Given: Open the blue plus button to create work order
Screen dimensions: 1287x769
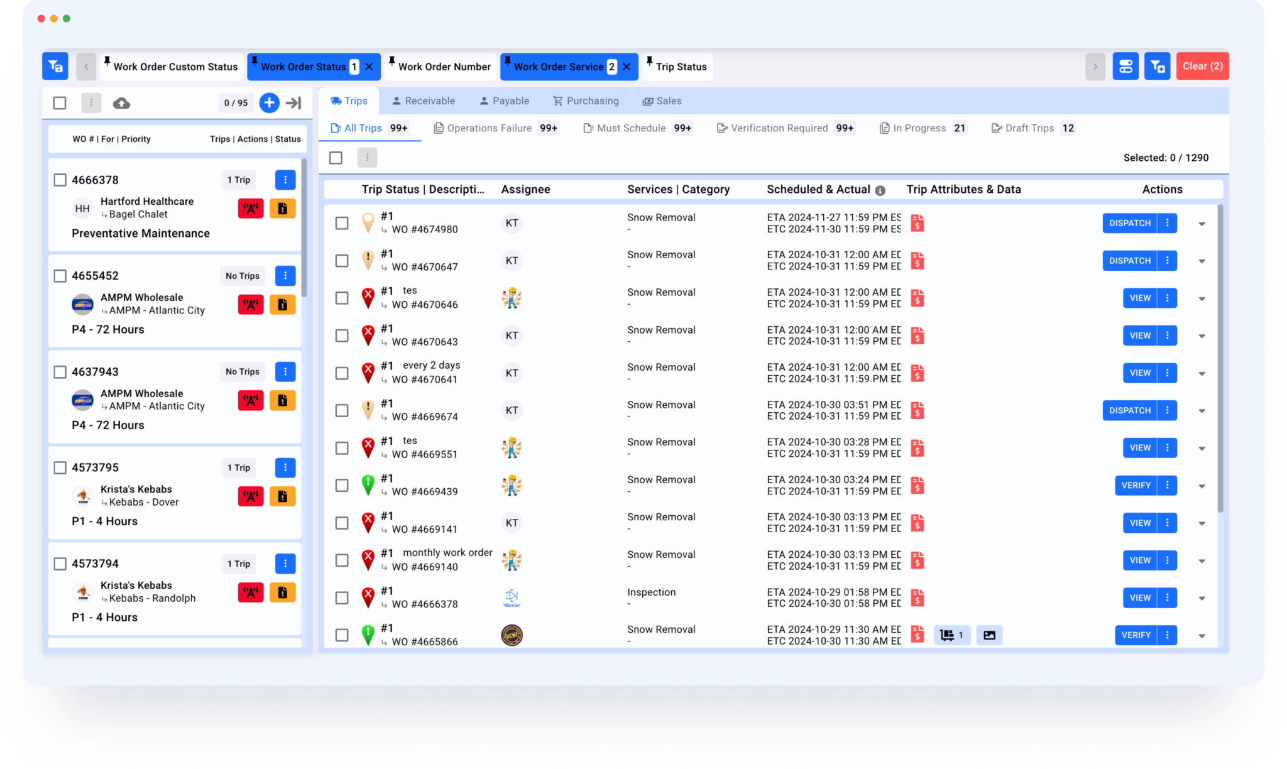Looking at the screenshot, I should (x=269, y=102).
